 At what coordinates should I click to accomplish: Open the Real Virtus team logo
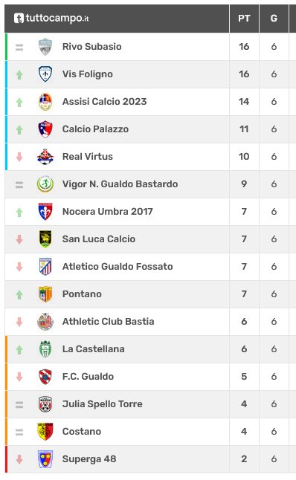[45, 157]
